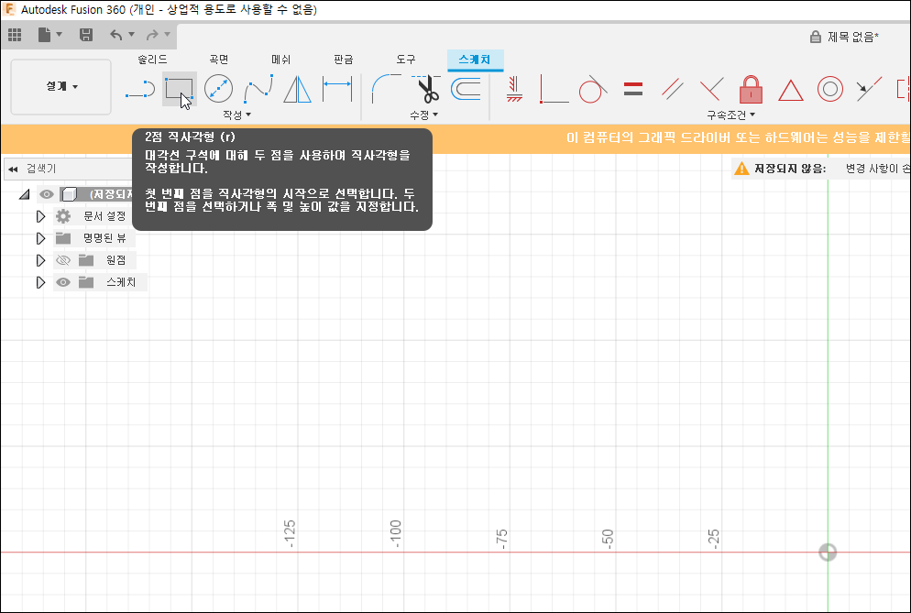The width and height of the screenshot is (911, 613).
Task: Apply the Equal constraint
Action: pos(632,89)
